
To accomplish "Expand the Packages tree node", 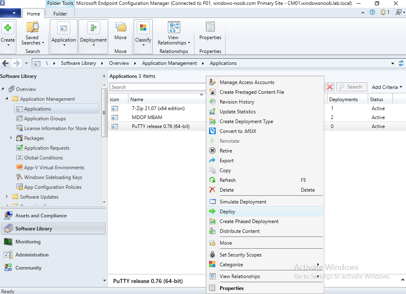I will [x=11, y=138].
